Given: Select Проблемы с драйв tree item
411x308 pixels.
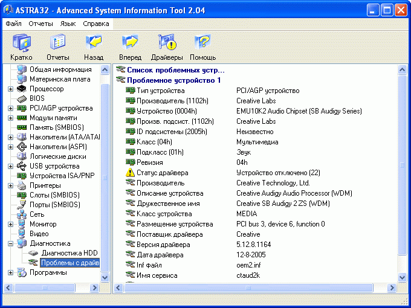Looking at the screenshot, I should pyautogui.click(x=70, y=263).
